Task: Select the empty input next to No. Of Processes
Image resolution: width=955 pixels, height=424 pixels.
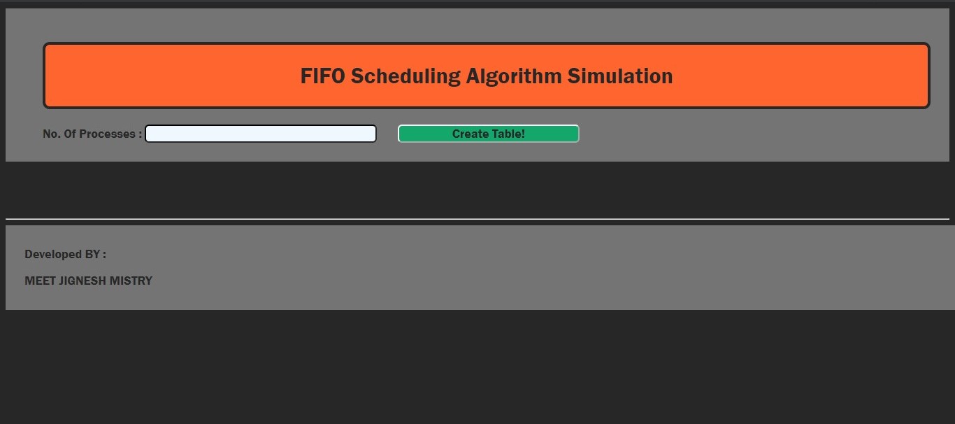Action: tap(260, 134)
